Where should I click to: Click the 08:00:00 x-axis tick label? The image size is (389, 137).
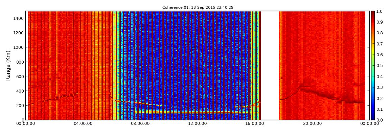(x=140, y=124)
